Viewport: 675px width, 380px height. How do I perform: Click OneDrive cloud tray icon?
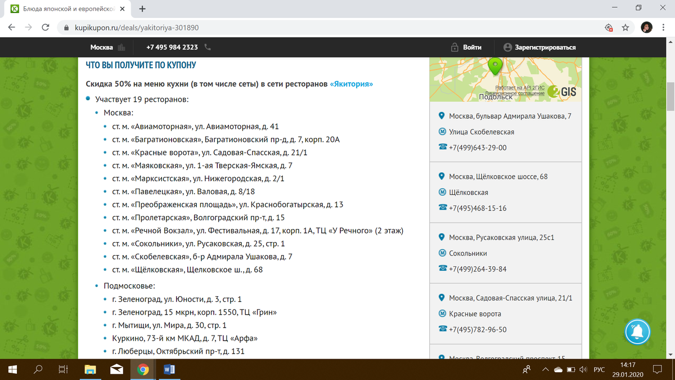pyautogui.click(x=558, y=370)
